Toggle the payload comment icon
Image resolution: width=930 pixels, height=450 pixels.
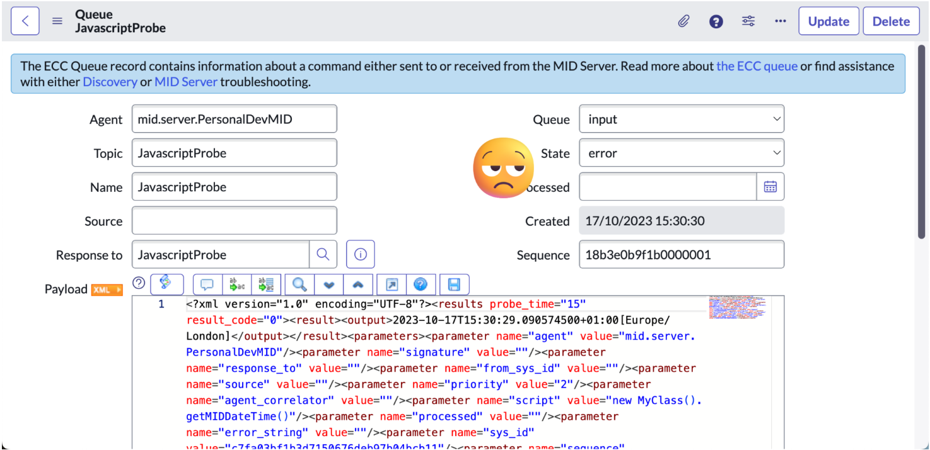click(207, 284)
